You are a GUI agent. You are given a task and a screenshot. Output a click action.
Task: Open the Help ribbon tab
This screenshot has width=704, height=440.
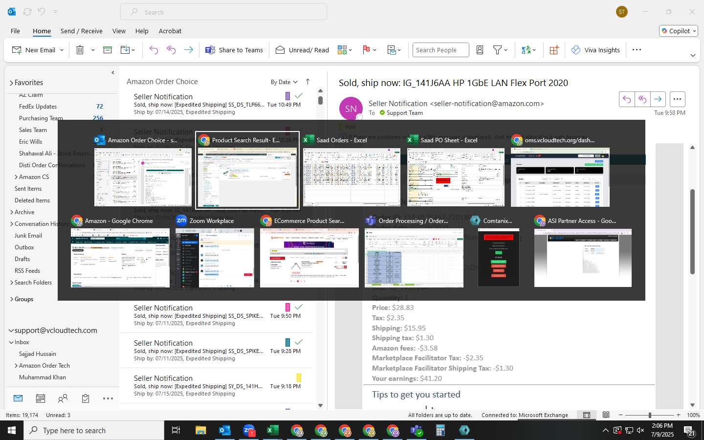pyautogui.click(x=142, y=31)
